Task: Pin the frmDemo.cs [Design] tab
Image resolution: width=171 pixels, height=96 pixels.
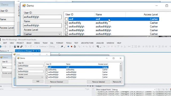Action: 36,51
